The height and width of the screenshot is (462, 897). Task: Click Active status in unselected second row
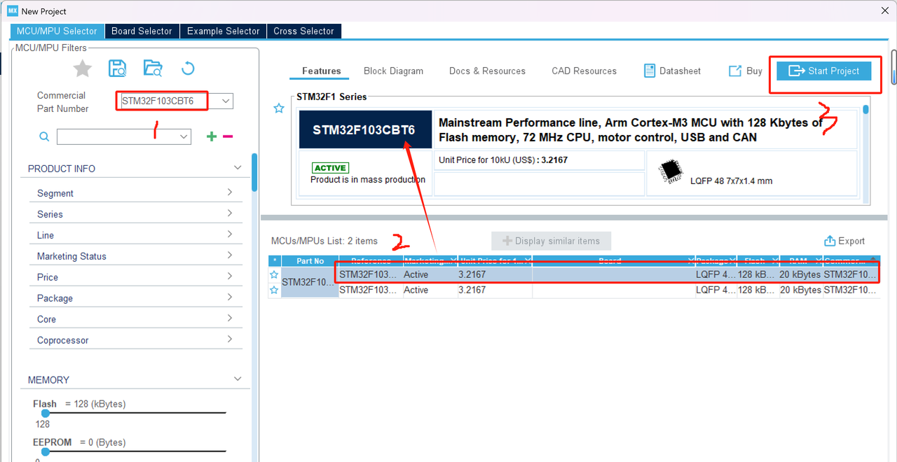pyautogui.click(x=416, y=290)
